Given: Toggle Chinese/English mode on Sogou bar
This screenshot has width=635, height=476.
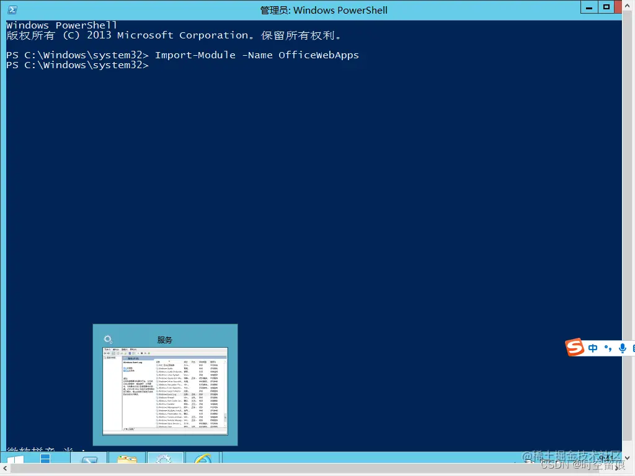Looking at the screenshot, I should 593,348.
